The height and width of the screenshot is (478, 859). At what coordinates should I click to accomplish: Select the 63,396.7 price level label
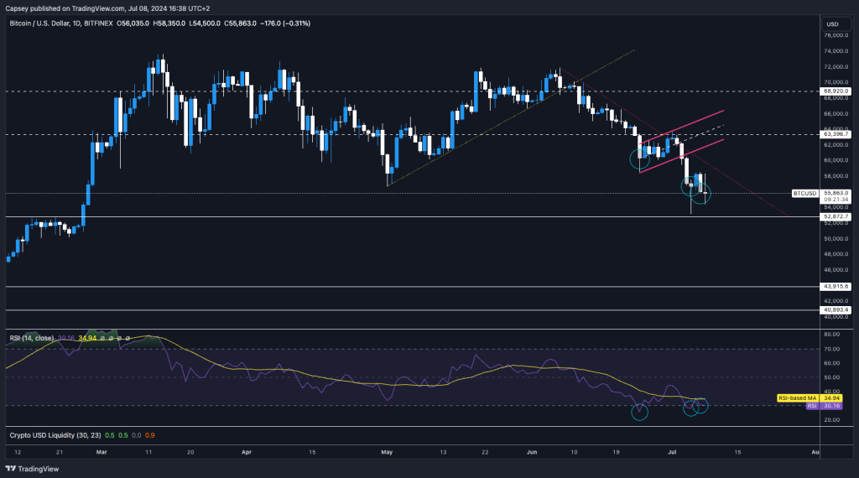pyautogui.click(x=837, y=134)
